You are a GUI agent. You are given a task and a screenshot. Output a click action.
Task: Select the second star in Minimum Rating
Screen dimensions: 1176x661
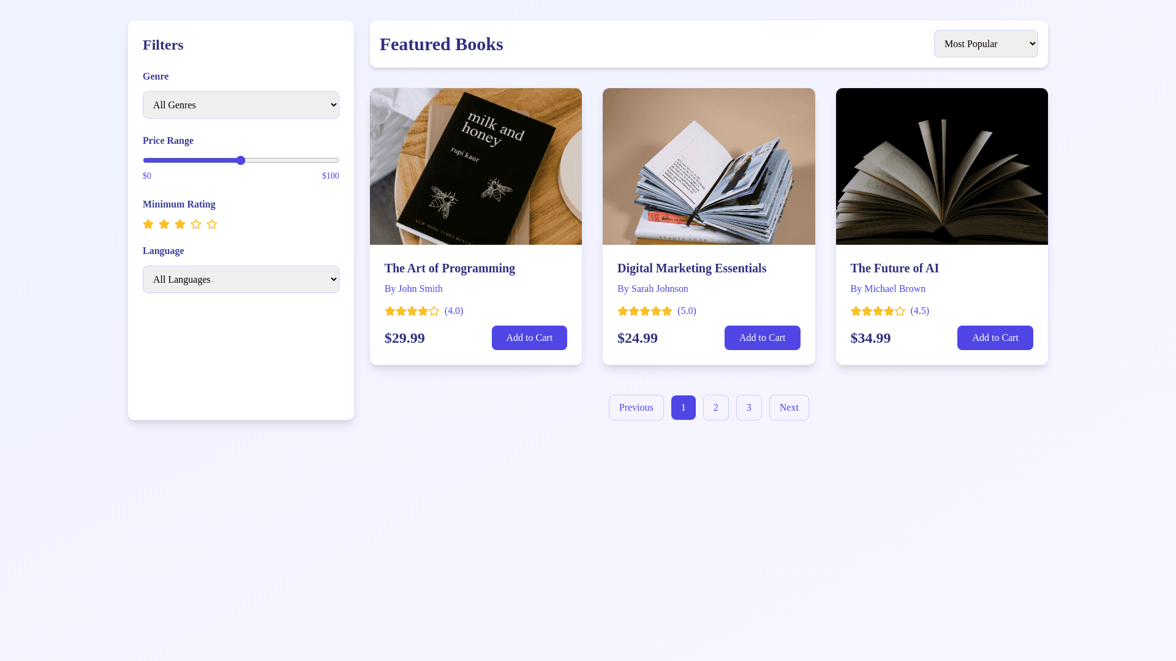[x=164, y=224]
